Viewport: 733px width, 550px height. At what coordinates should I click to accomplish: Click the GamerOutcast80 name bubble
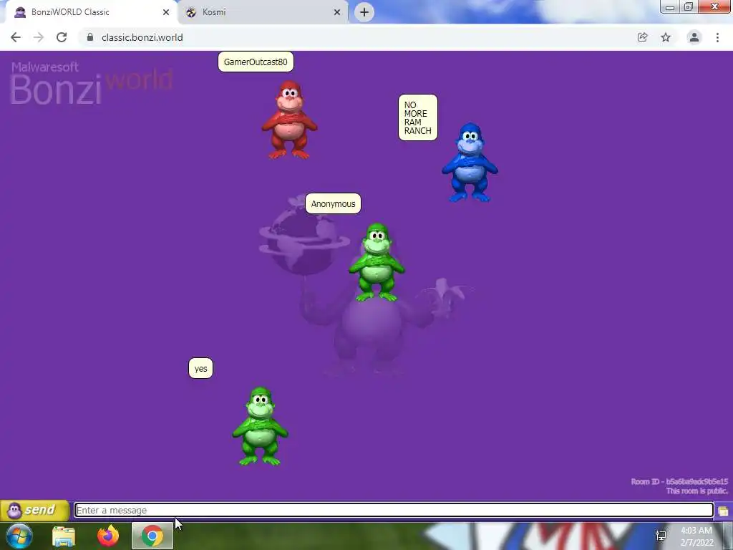(x=256, y=62)
